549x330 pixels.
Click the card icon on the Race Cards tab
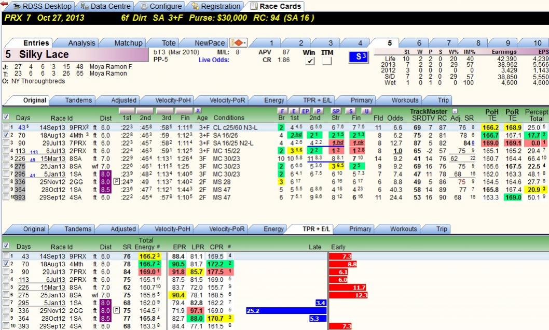coord(254,6)
